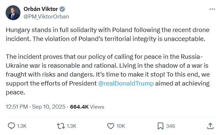Click the repost arrows icon
This screenshot has width=221, height=135.
[61, 126]
